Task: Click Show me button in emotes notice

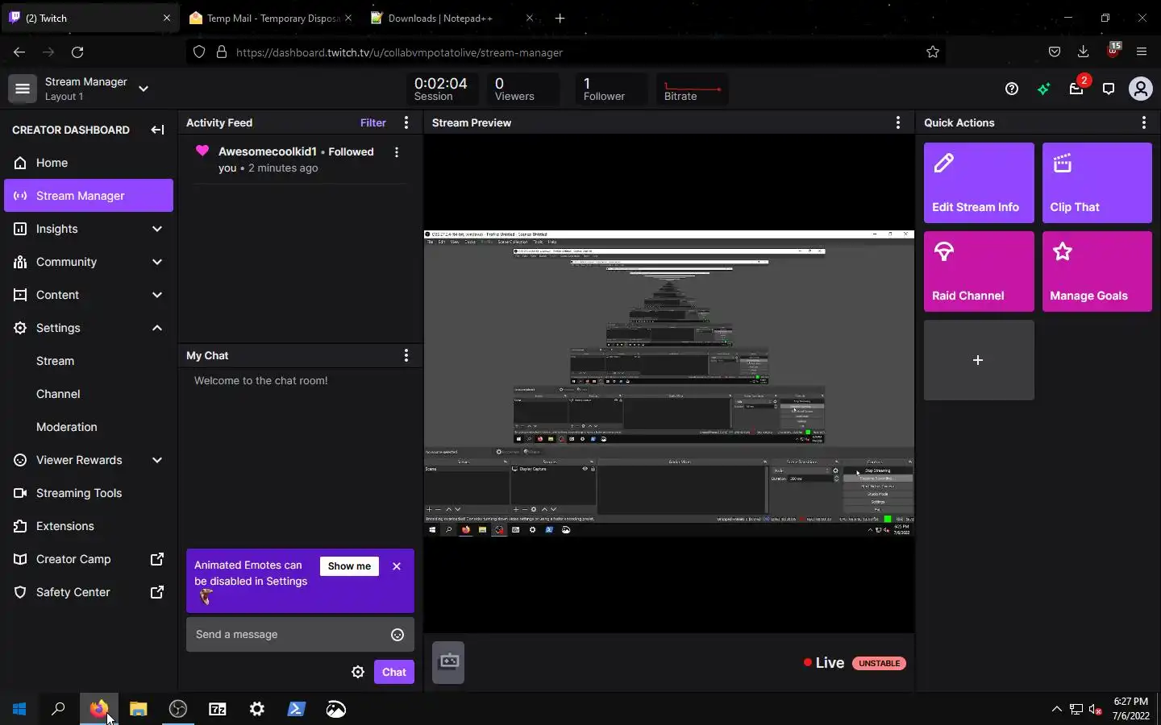Action: (x=349, y=566)
